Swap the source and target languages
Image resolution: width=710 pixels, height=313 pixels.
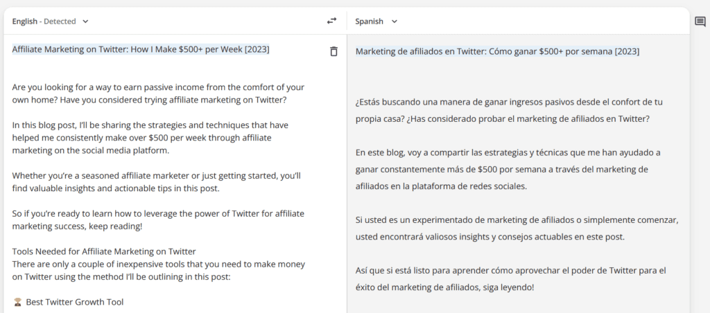pos(331,21)
